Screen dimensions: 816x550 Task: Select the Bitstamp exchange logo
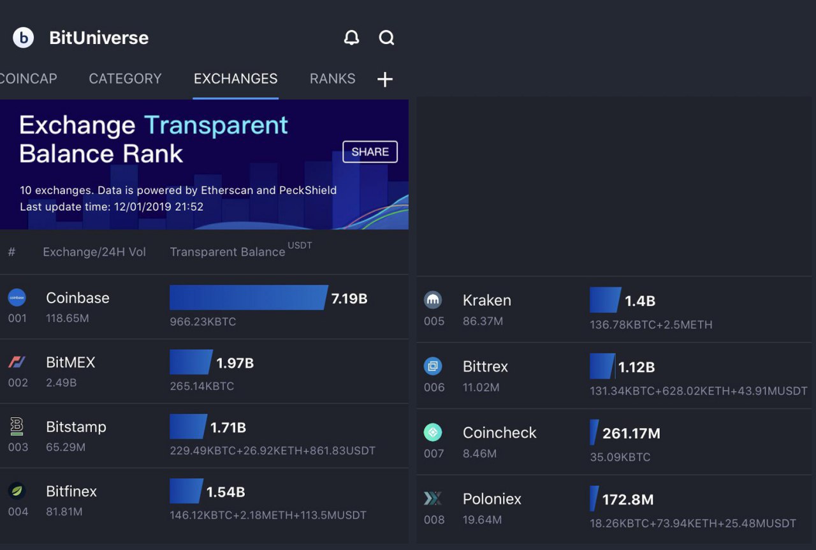coord(17,426)
